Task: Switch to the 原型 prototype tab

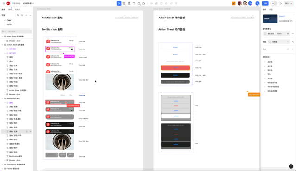Action: tap(271, 9)
